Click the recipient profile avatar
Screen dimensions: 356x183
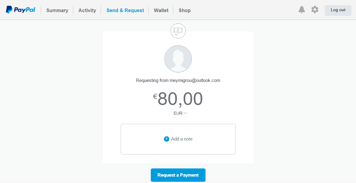point(178,59)
